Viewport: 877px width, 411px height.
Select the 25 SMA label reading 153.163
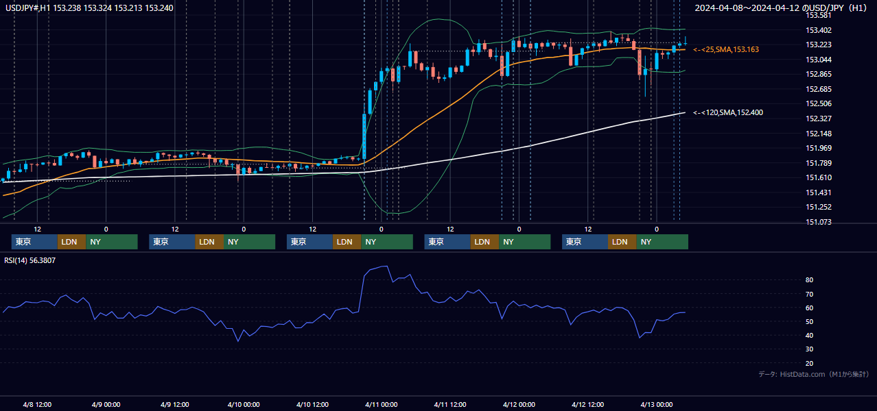coord(726,50)
